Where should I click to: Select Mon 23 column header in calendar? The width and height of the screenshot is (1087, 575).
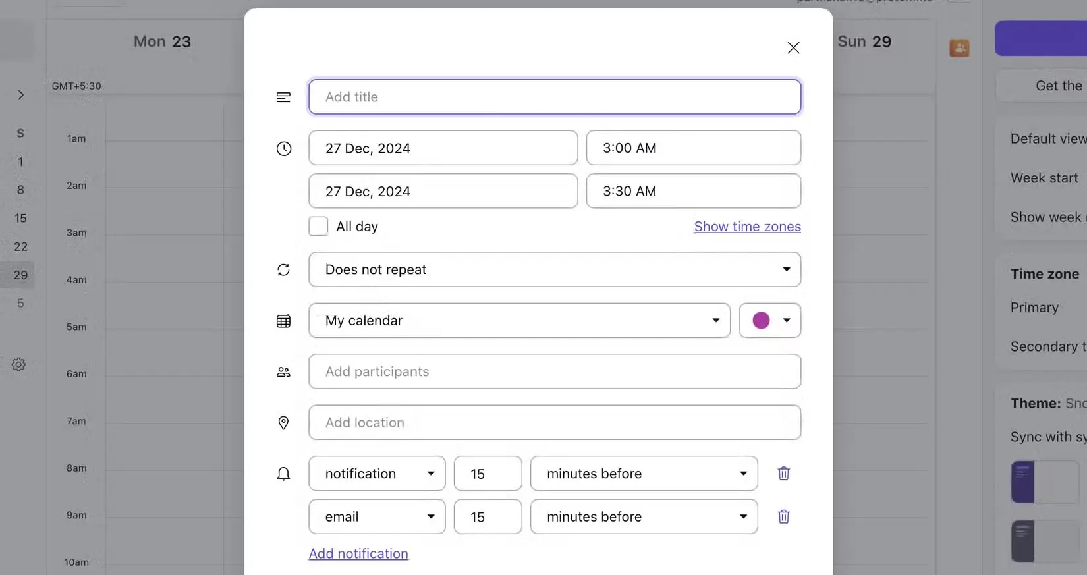(x=162, y=41)
